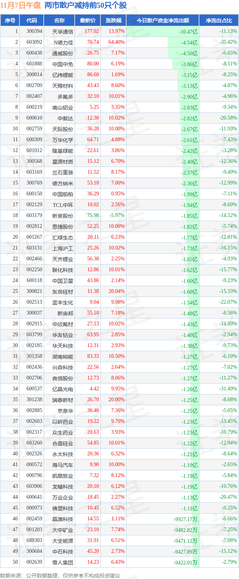Select 中毅达 net outflow ratio -20.58%
The height and width of the screenshot is (579, 239).
pyautogui.click(x=228, y=118)
